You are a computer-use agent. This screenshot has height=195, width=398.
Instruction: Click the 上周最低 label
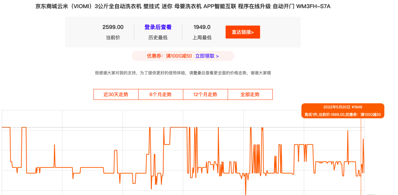pos(202,38)
